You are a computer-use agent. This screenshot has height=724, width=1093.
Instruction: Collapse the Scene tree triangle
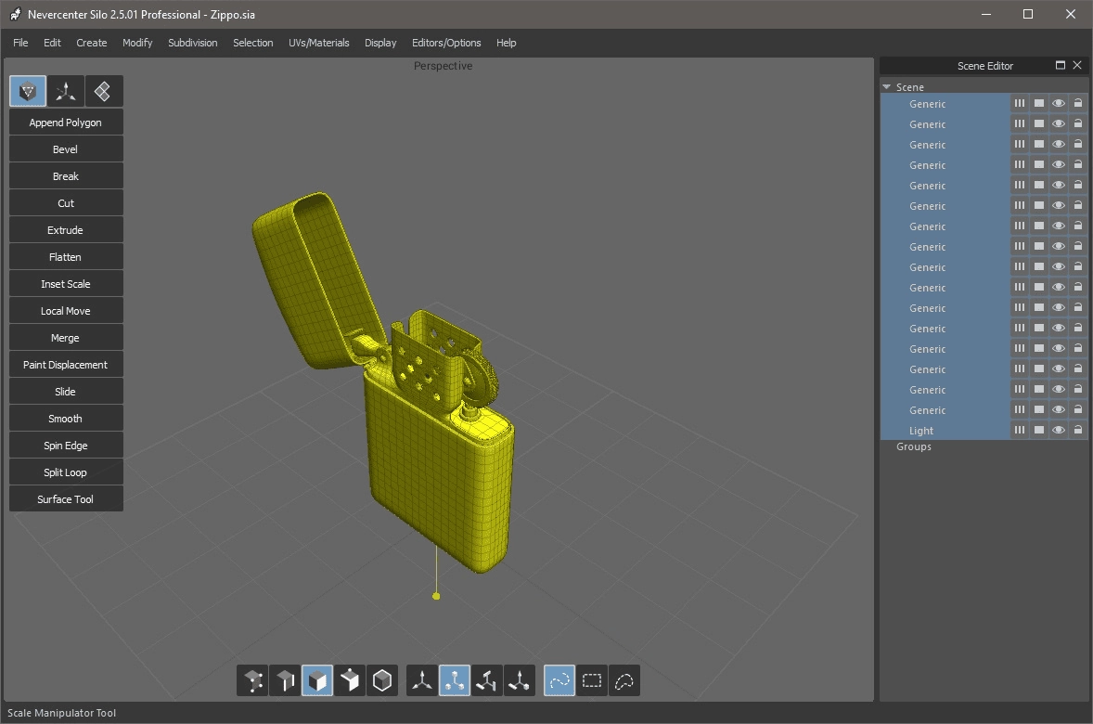pyautogui.click(x=887, y=87)
